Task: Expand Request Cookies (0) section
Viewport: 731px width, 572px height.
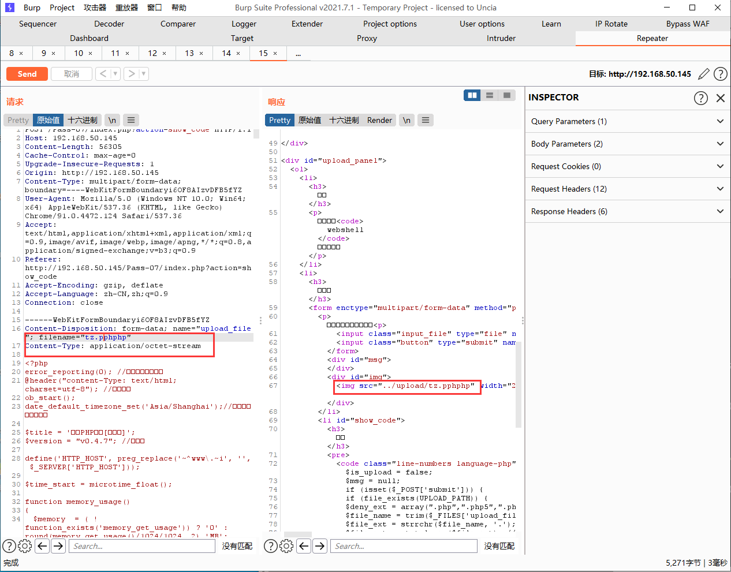Action: (x=628, y=166)
